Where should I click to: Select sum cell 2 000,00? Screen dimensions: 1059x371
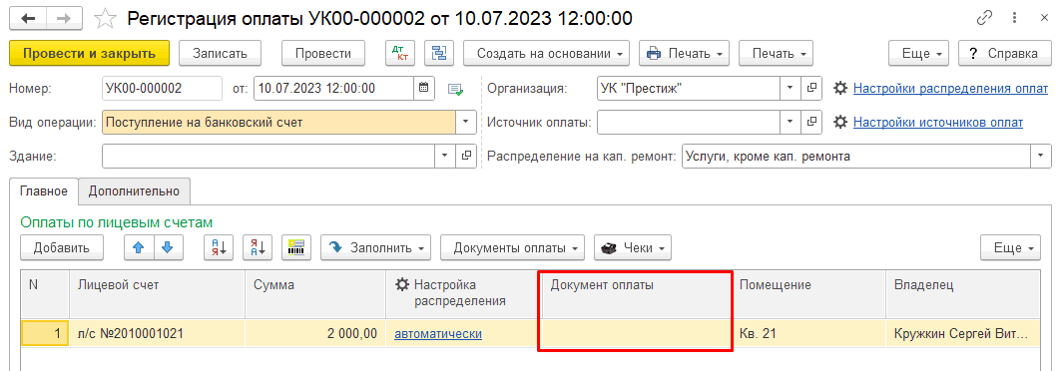point(315,334)
